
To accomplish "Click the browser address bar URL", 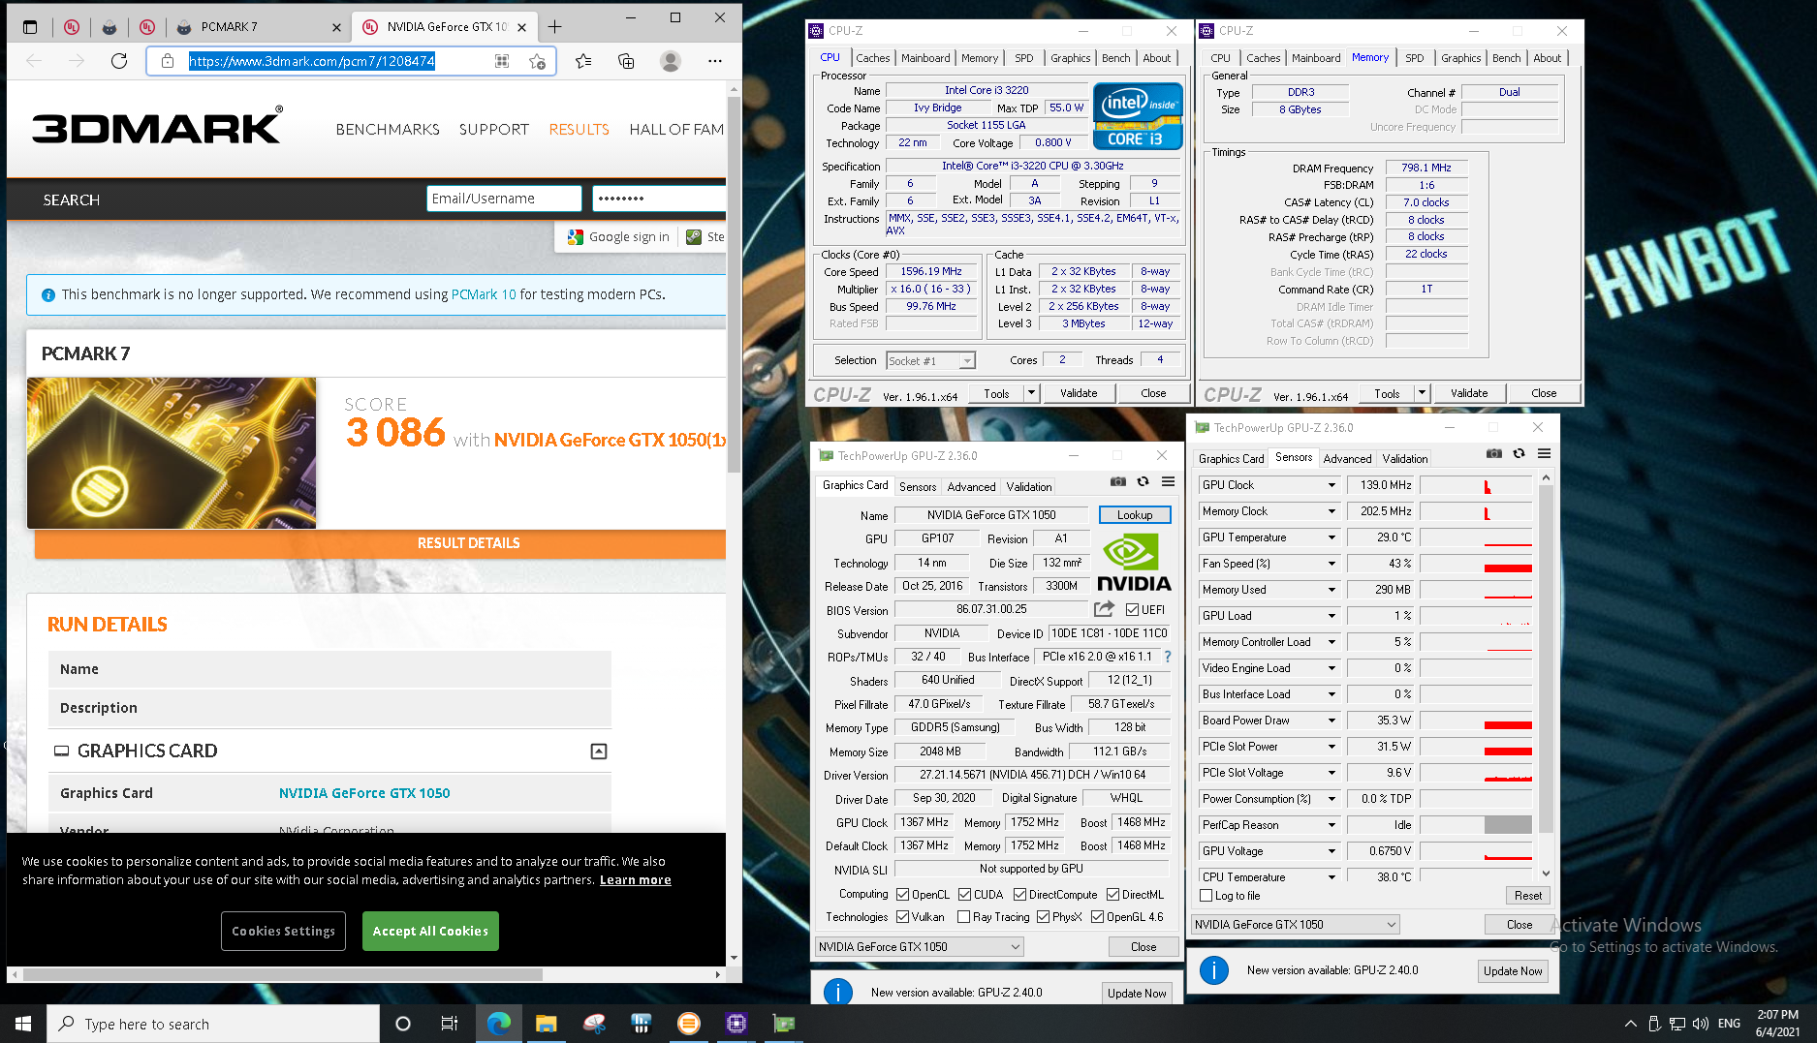I will pos(312,61).
